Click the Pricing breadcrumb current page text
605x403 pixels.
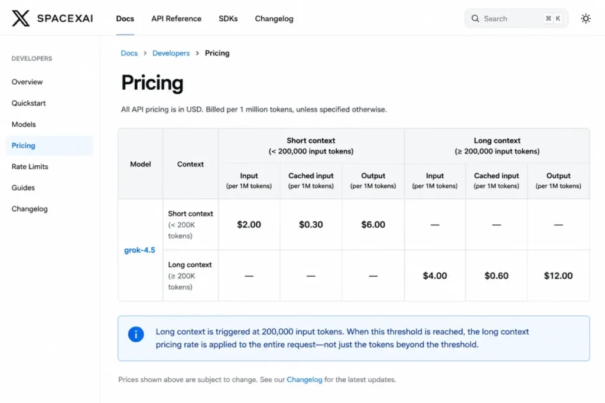coord(217,53)
